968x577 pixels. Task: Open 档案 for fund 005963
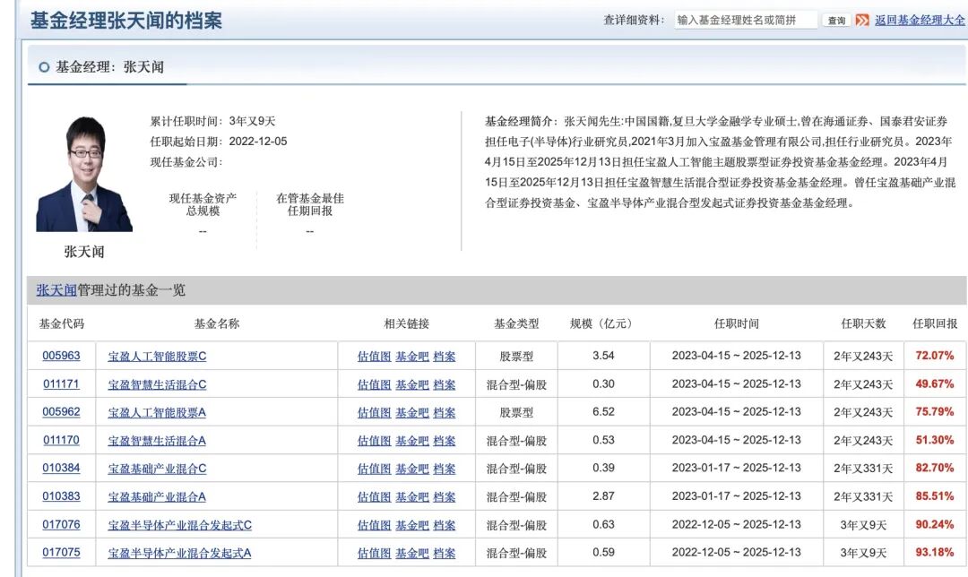click(x=445, y=357)
